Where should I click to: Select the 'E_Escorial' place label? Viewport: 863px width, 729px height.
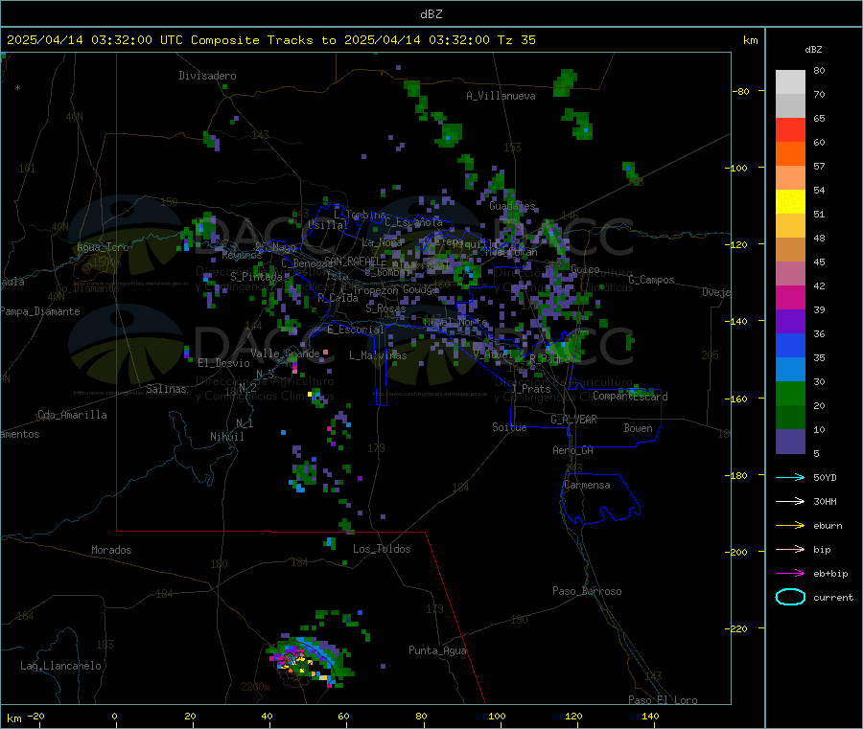pyautogui.click(x=356, y=330)
